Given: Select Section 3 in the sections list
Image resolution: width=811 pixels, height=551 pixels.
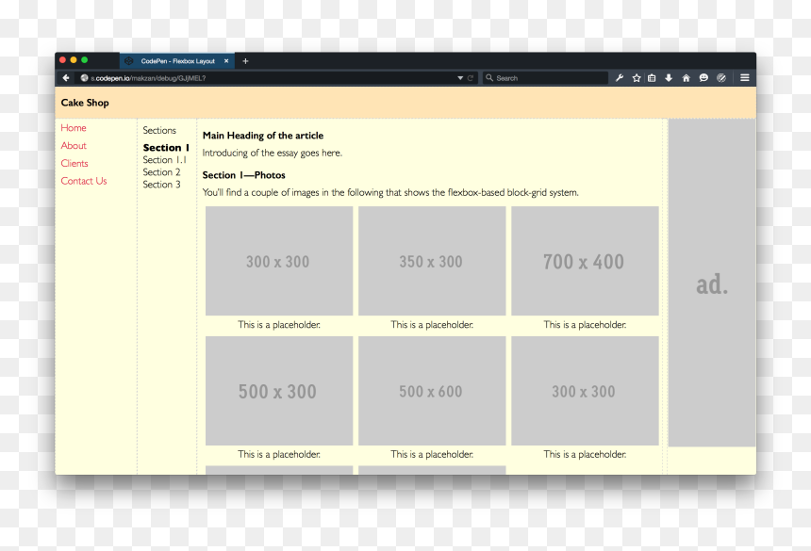Looking at the screenshot, I should pos(161,185).
